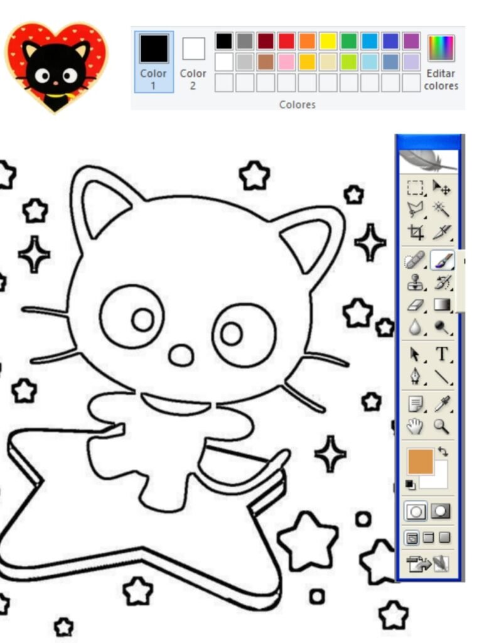Screen dimensions: 482x643
Task: Select the Blur droplet tool
Action: tap(415, 327)
